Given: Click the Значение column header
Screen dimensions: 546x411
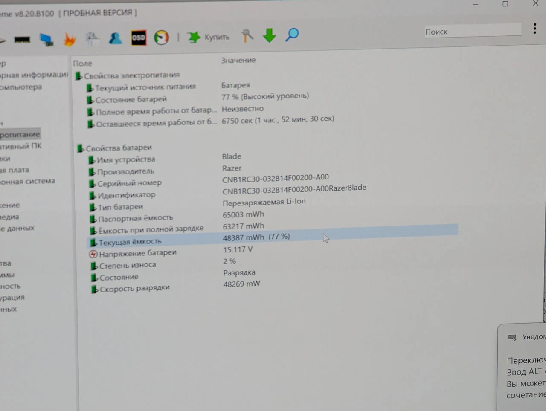Looking at the screenshot, I should point(238,60).
